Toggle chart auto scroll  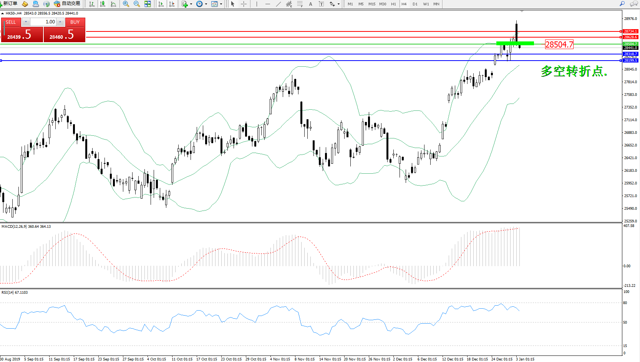click(161, 4)
